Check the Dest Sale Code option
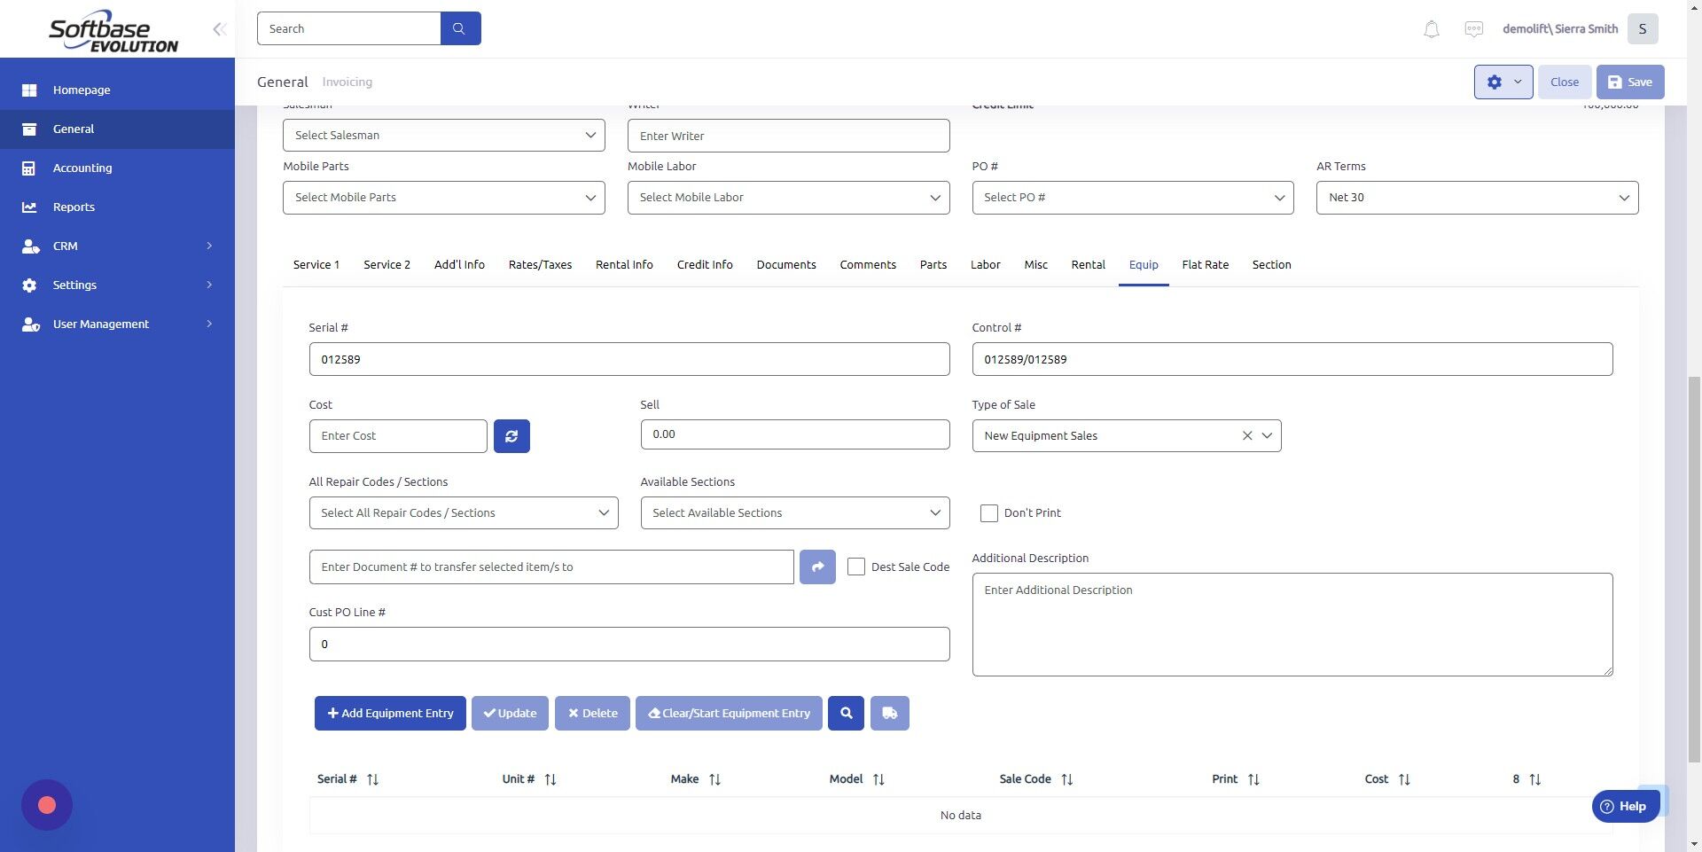The image size is (1702, 852). 856,567
